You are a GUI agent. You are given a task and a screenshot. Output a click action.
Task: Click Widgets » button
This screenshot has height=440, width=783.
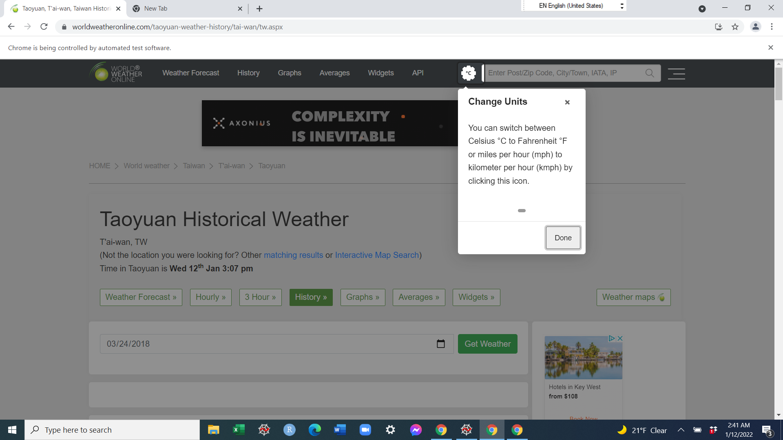476,297
